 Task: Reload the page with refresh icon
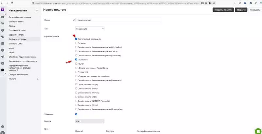pos(12,3)
